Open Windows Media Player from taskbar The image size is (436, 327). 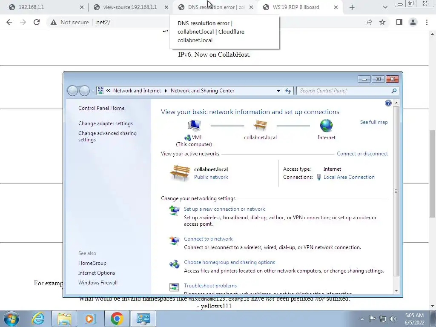89,318
